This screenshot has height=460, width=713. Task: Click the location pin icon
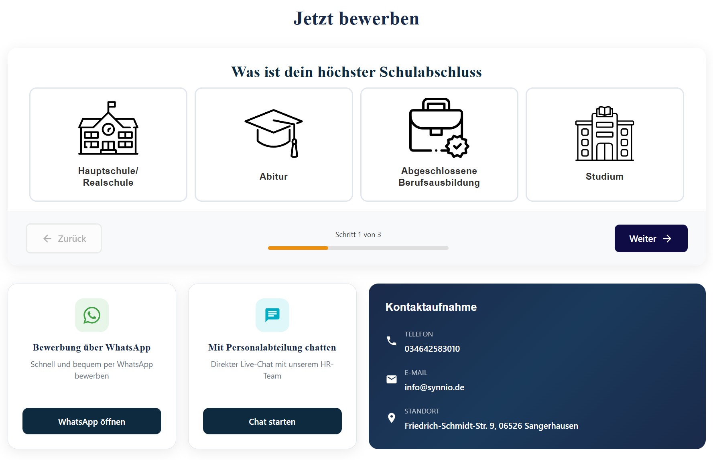[x=391, y=418]
